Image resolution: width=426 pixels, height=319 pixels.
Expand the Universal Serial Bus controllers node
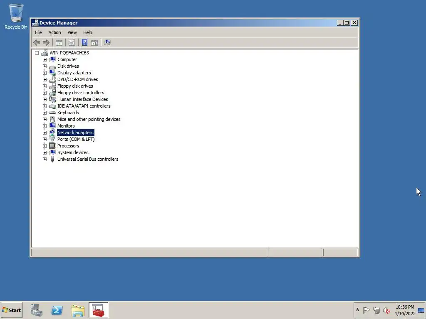coord(45,159)
